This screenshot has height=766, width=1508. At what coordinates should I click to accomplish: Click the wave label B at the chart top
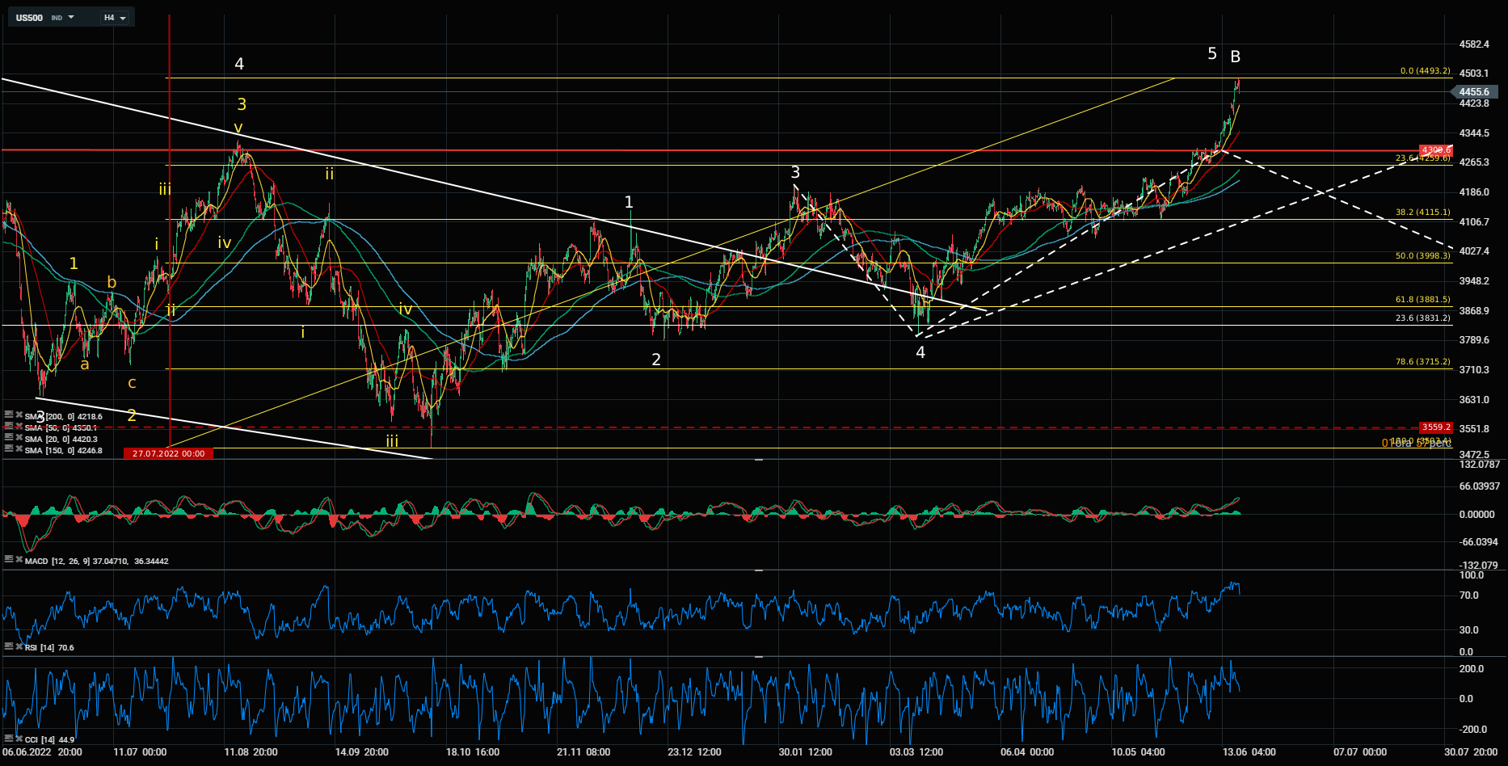point(1235,57)
